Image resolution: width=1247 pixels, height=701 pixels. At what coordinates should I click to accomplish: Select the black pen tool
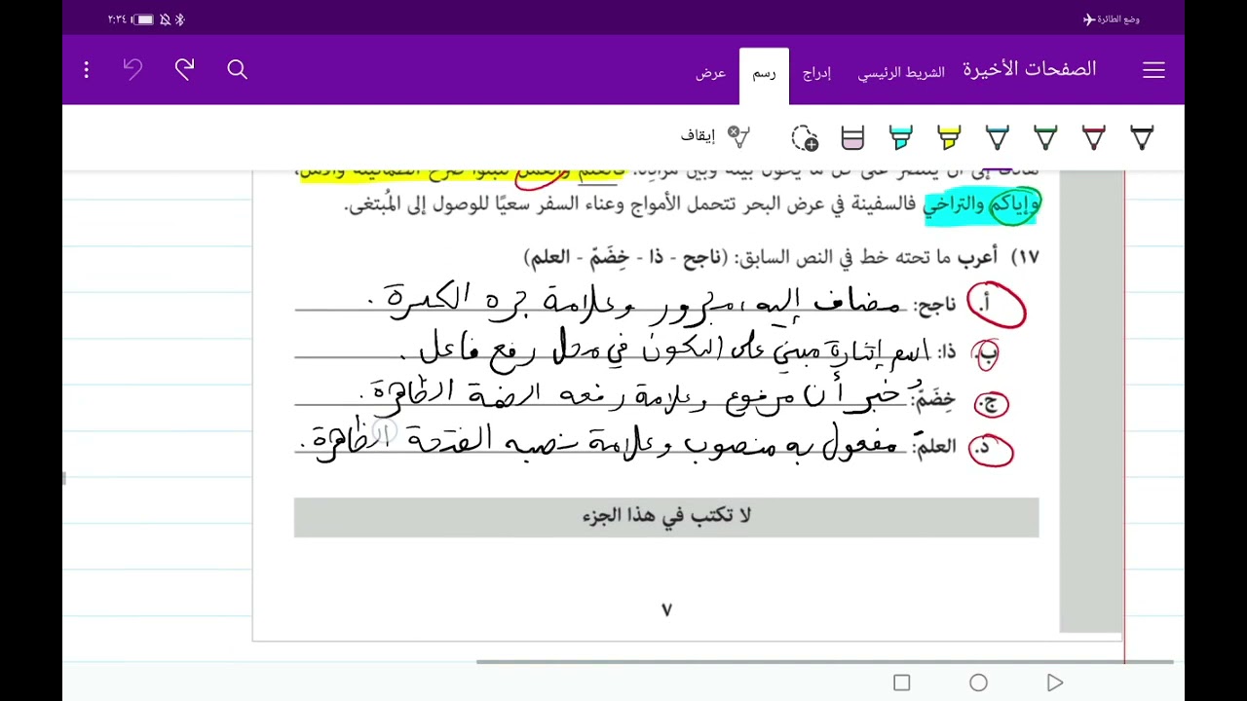coord(1142,138)
